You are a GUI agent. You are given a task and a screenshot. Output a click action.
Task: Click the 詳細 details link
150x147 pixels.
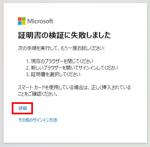click(23, 108)
